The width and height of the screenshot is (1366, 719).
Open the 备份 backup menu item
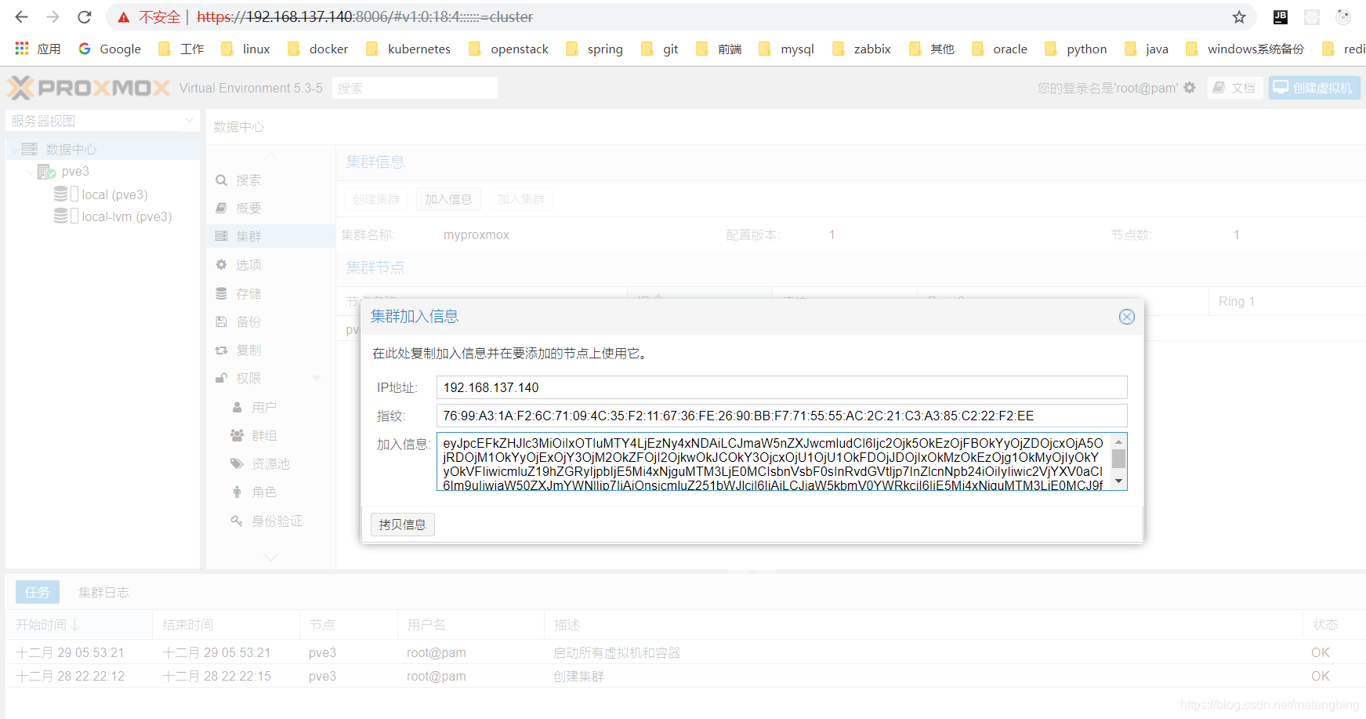coord(270,321)
